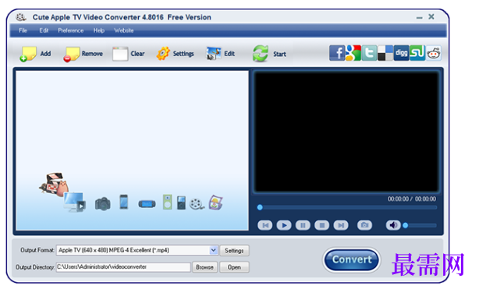The height and width of the screenshot is (289, 479).
Task: Mute audio with the speaker button
Action: [393, 225]
